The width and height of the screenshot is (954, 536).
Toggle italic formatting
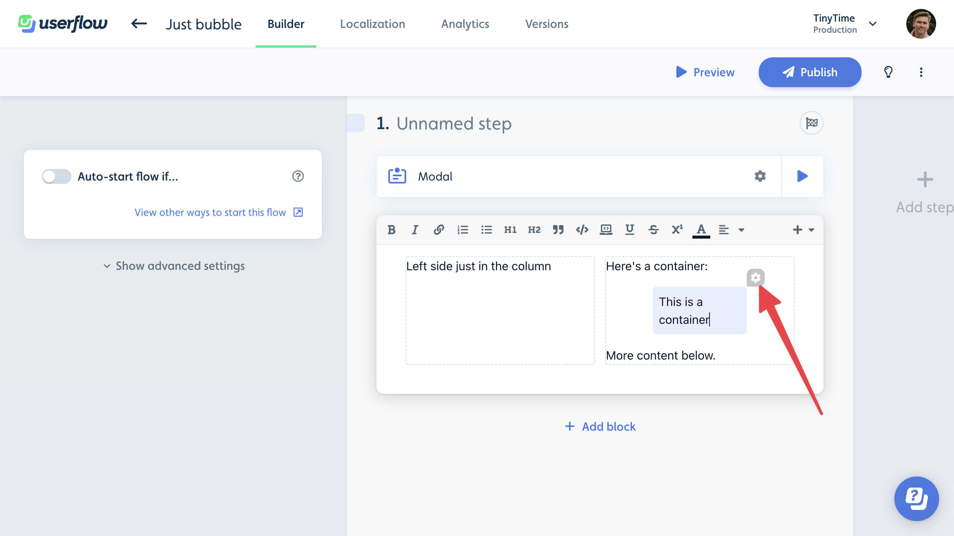click(x=415, y=230)
